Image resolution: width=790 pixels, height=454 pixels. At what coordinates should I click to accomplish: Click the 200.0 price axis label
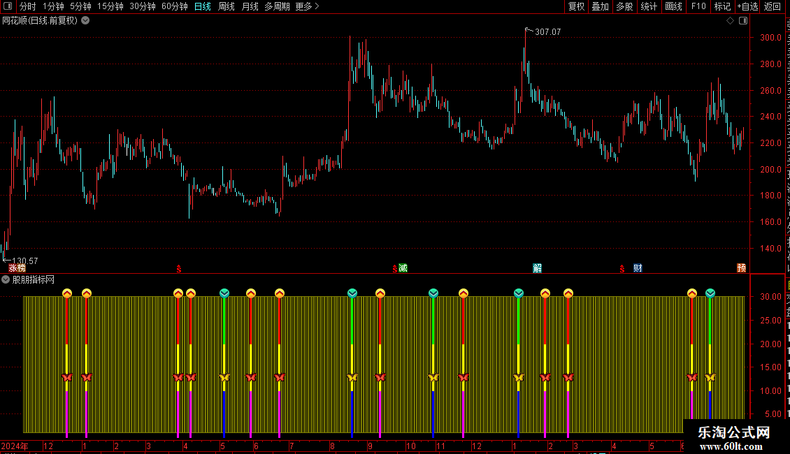771,169
